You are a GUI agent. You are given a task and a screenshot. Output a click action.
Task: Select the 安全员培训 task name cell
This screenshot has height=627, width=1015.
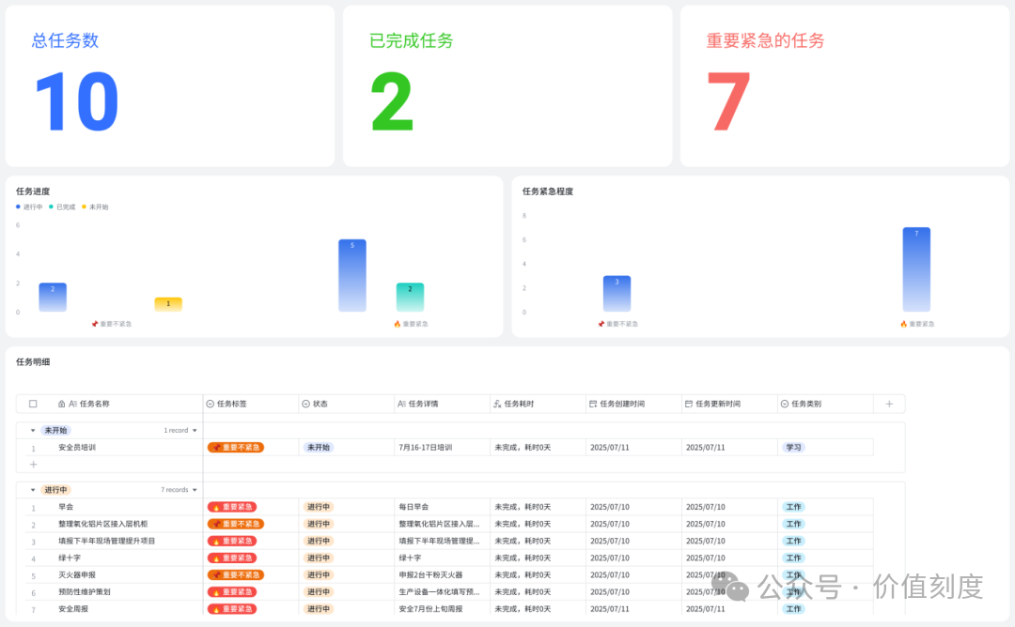[77, 448]
